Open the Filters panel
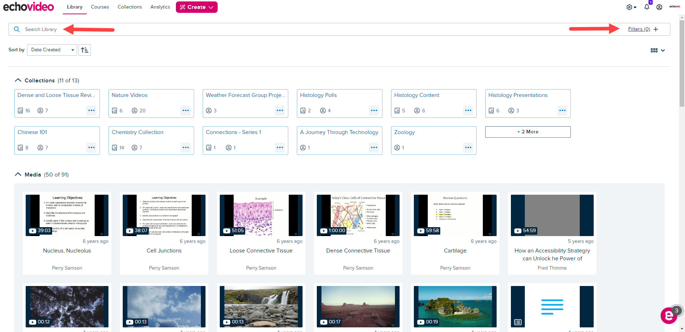 point(639,29)
